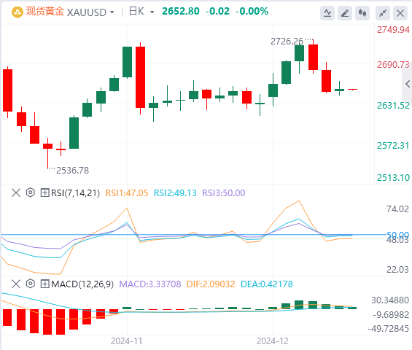Click the 2024-11 date axis label
This screenshot has width=412, height=350.
127,341
